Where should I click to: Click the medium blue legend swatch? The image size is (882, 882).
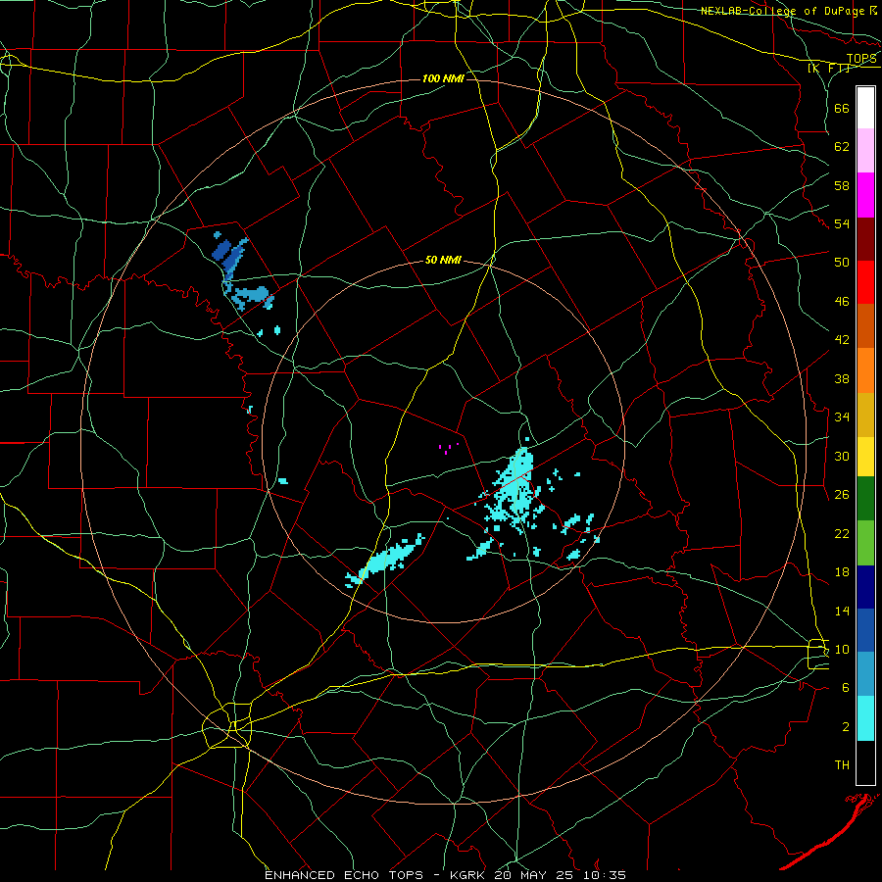(x=865, y=630)
